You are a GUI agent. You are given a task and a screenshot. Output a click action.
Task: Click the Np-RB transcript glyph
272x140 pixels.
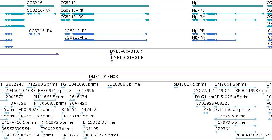pos(228,14)
